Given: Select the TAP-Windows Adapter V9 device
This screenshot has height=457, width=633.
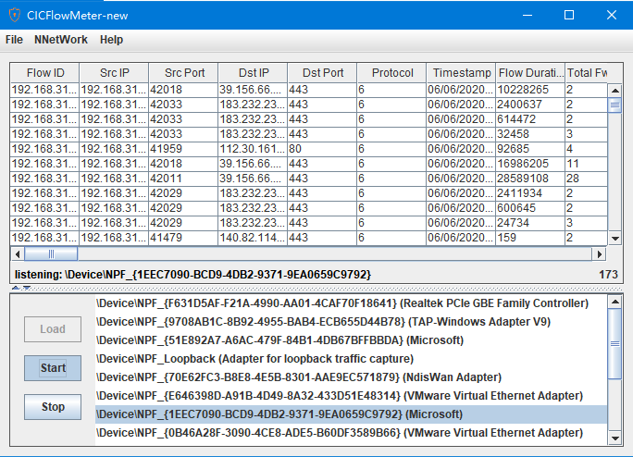Looking at the screenshot, I should click(x=323, y=322).
